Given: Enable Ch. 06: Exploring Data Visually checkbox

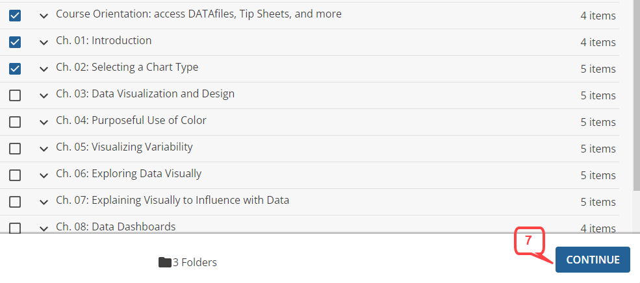Looking at the screenshot, I should pyautogui.click(x=15, y=175).
